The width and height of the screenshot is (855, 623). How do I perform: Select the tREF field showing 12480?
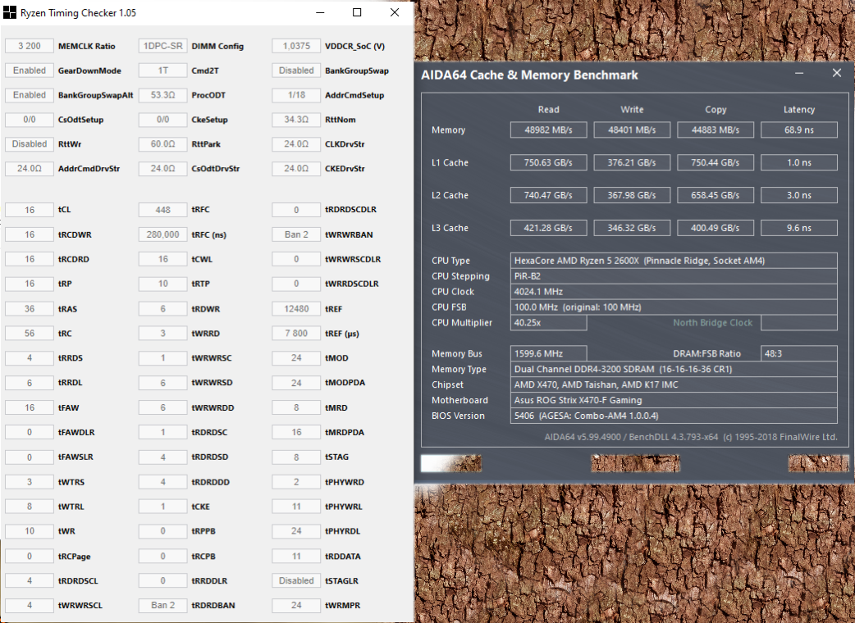pyautogui.click(x=296, y=309)
